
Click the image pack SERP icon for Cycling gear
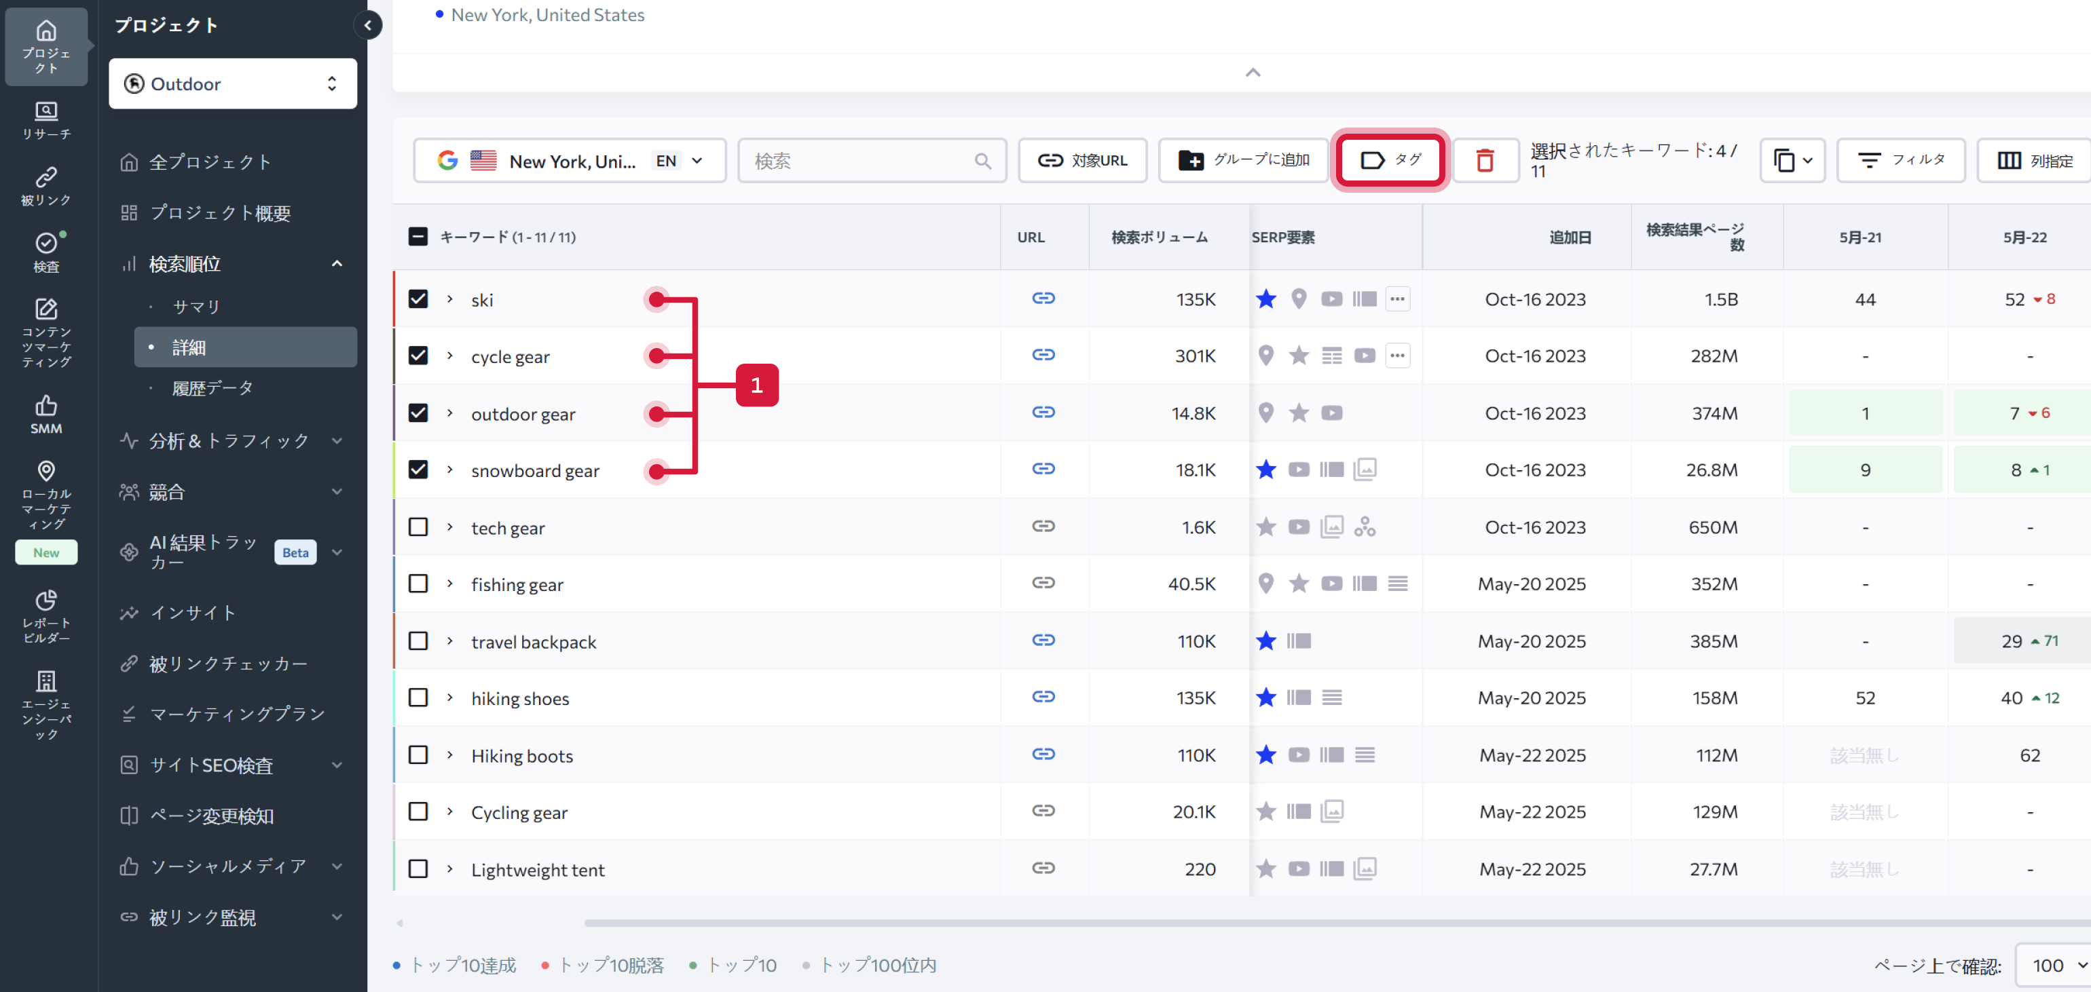click(1331, 811)
